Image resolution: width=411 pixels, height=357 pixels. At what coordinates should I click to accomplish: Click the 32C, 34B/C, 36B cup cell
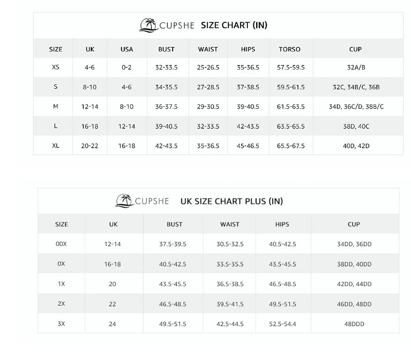[x=356, y=87]
